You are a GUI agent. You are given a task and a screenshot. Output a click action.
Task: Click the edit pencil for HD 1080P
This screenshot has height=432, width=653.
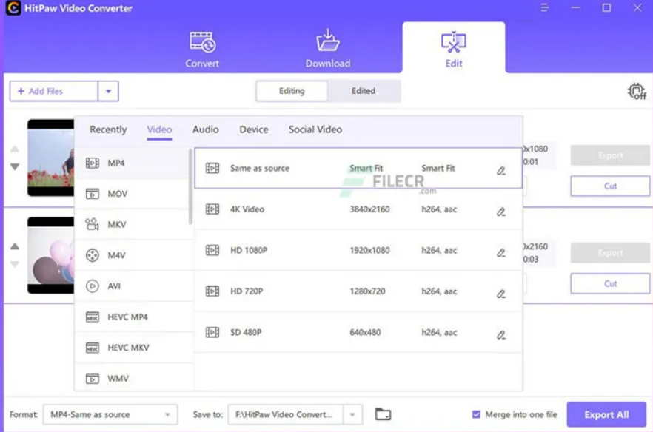[501, 252]
